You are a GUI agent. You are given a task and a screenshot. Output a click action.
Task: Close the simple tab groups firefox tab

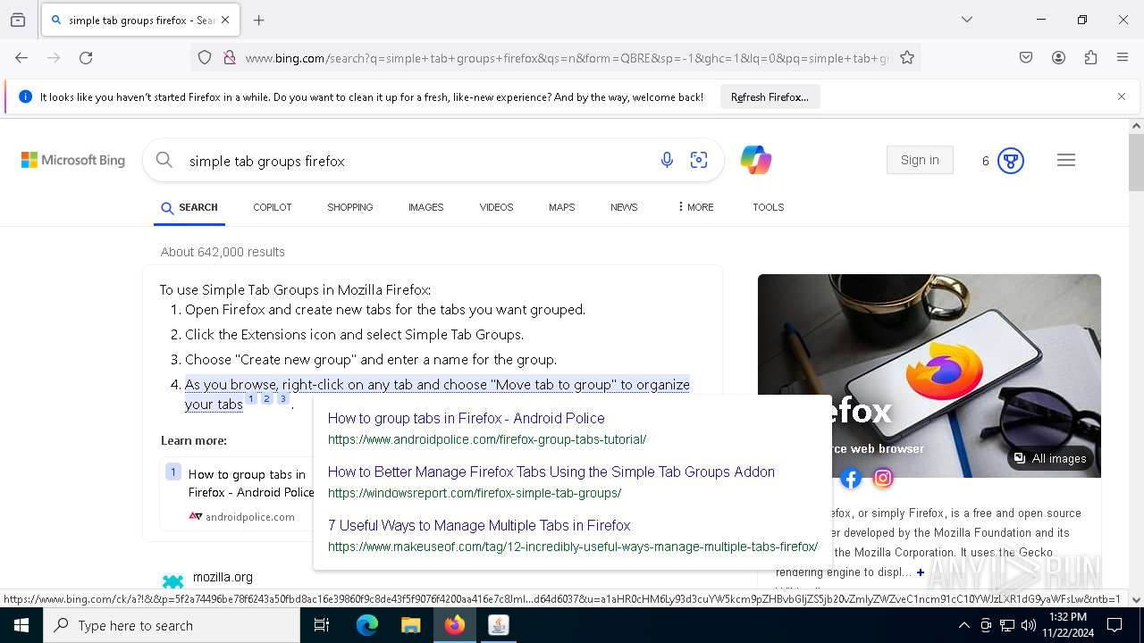(x=225, y=20)
